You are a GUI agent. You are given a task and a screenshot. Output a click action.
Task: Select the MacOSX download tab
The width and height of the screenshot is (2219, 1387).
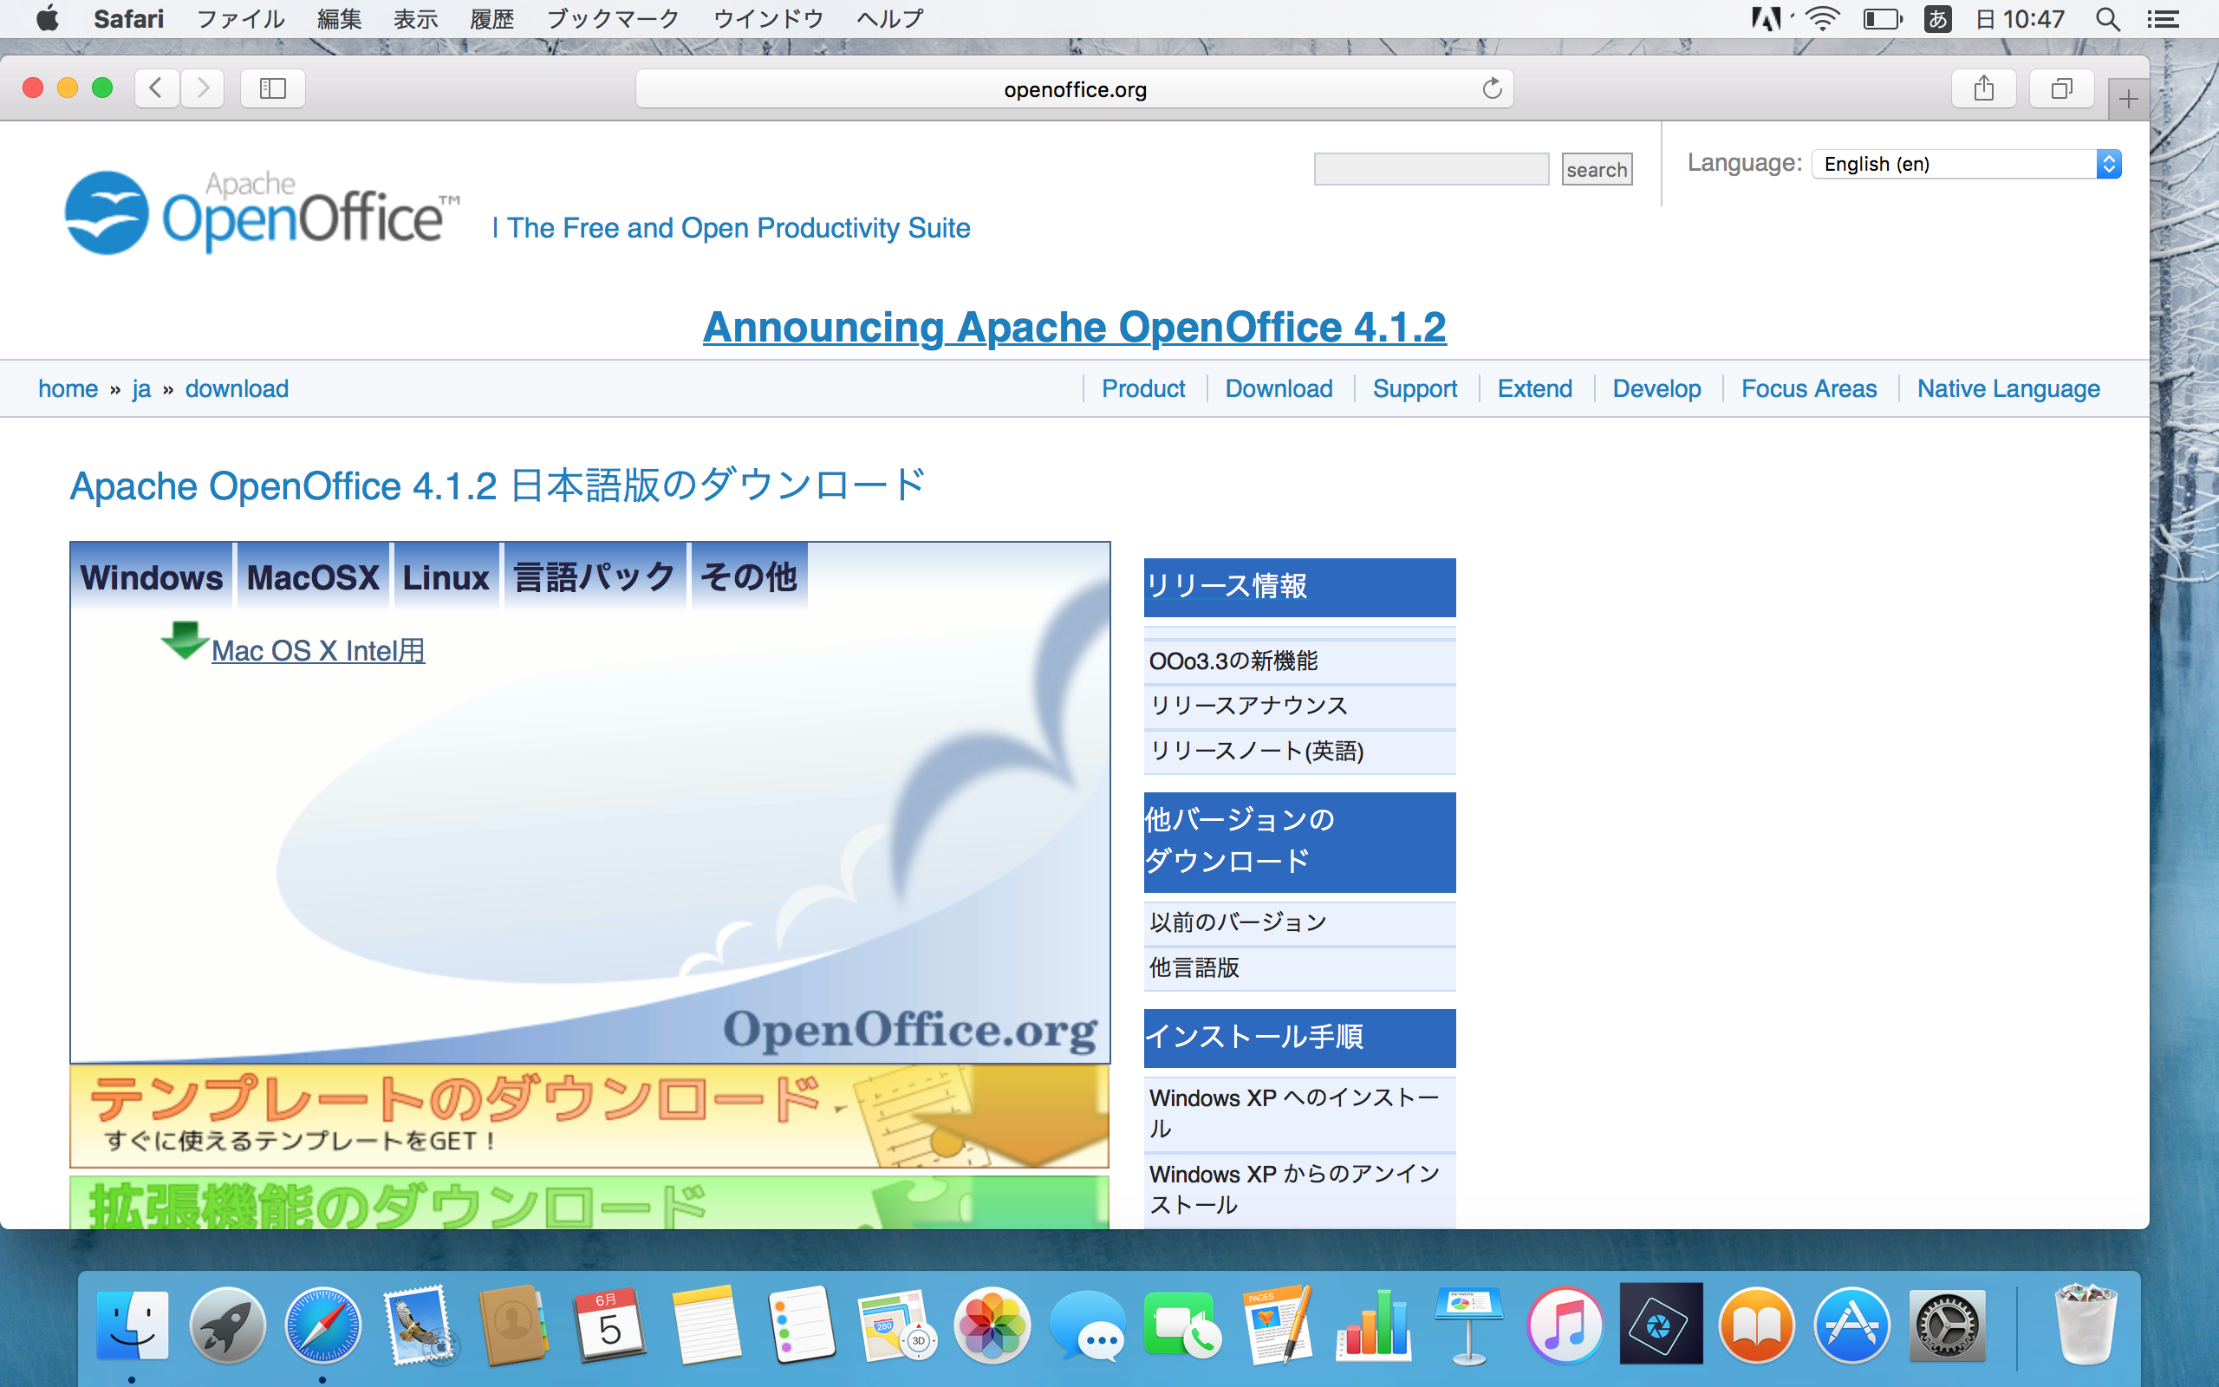[x=313, y=577]
